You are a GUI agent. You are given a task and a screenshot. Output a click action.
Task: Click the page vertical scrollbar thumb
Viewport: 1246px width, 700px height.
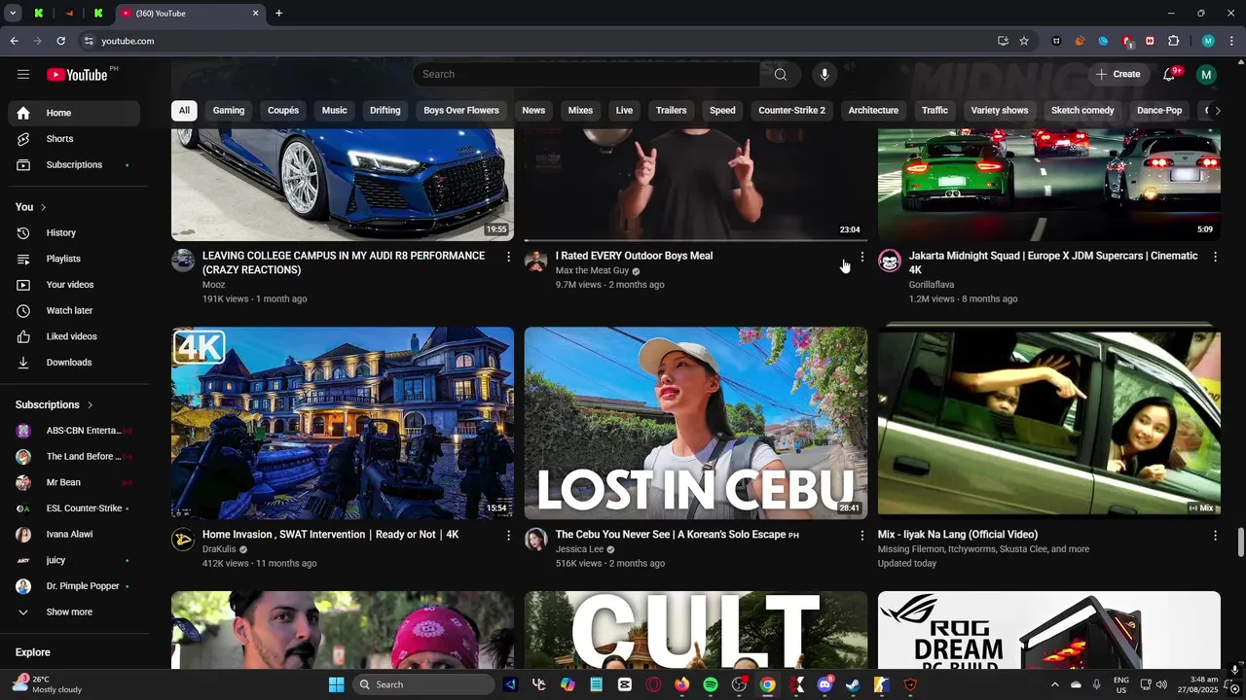click(x=1240, y=542)
